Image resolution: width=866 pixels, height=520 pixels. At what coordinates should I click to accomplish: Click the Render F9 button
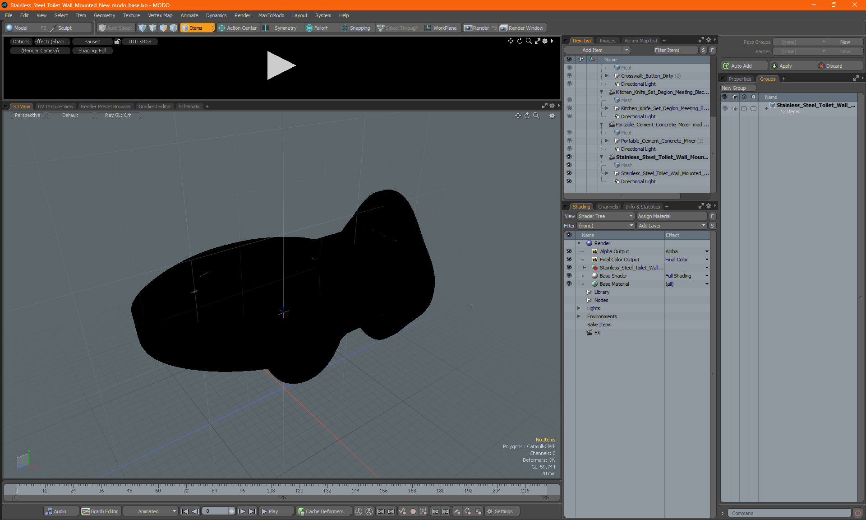click(x=480, y=28)
